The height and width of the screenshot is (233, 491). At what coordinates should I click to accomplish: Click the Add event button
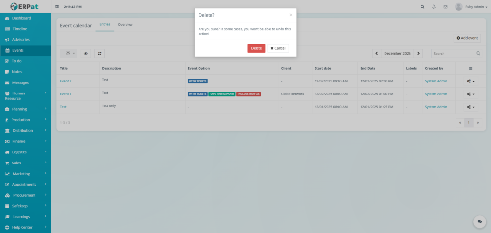[467, 38]
